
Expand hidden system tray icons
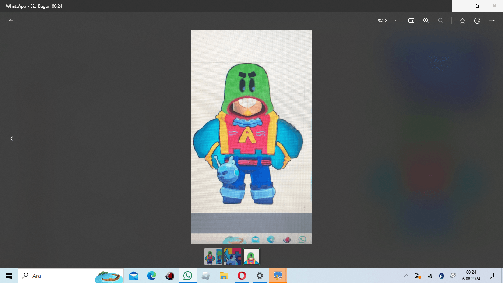pyautogui.click(x=406, y=276)
